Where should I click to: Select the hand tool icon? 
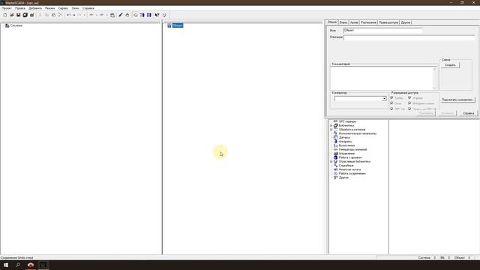pyautogui.click(x=127, y=15)
